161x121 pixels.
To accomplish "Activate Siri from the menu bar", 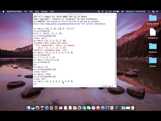I will (153, 11).
